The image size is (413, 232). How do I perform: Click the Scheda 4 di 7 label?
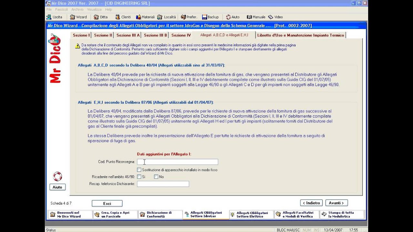pos(61,203)
